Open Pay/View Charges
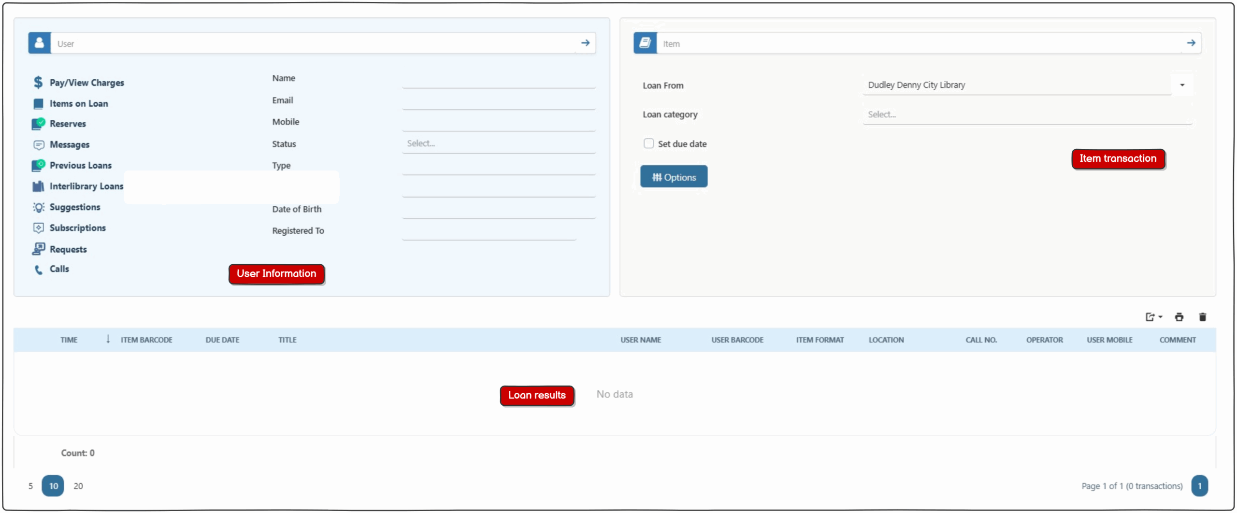 (x=86, y=83)
